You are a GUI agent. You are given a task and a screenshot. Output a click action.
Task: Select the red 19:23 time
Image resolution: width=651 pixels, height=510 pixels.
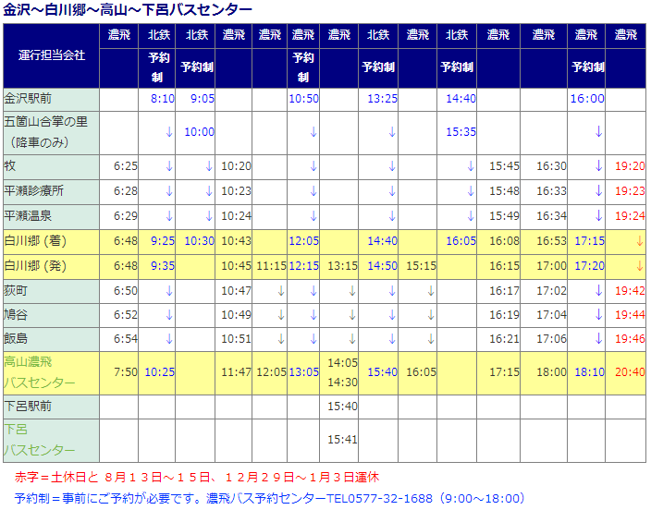[x=630, y=191]
